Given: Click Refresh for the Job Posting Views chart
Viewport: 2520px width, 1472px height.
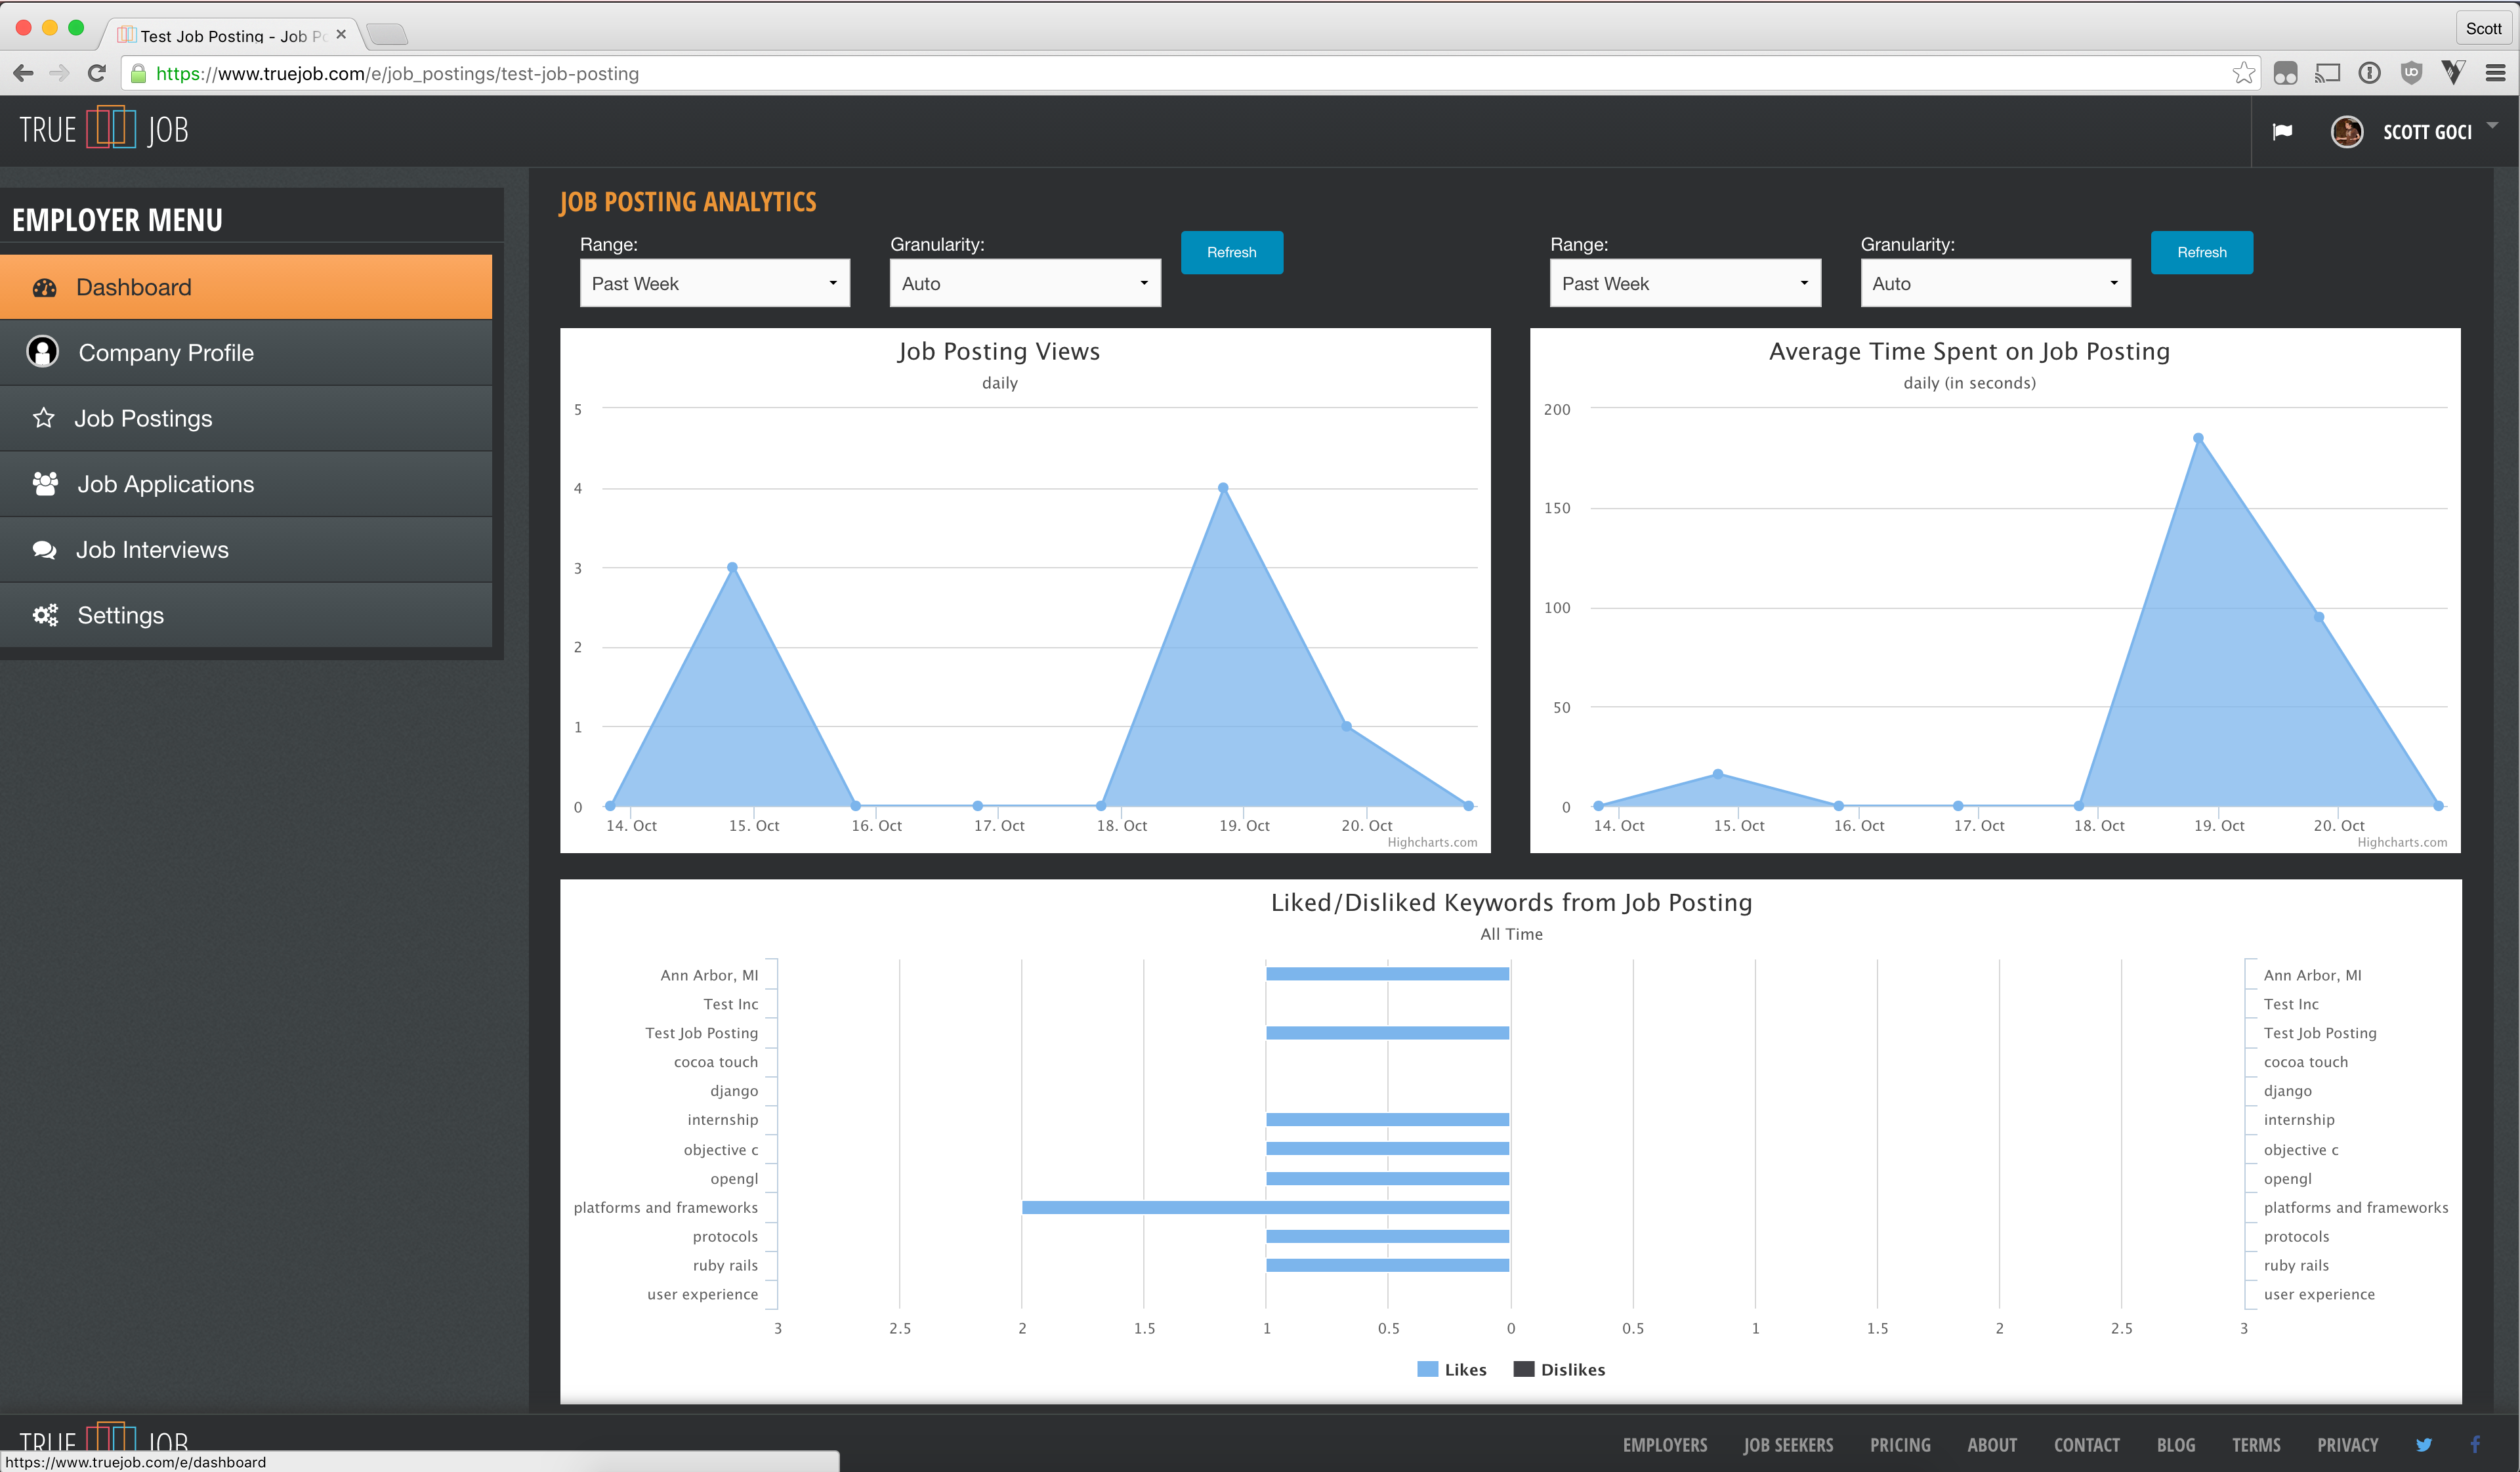Looking at the screenshot, I should click(x=1231, y=252).
